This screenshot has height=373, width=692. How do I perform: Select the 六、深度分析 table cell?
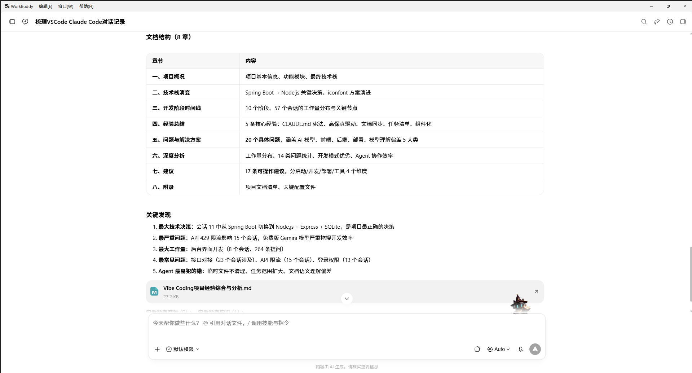(193, 156)
